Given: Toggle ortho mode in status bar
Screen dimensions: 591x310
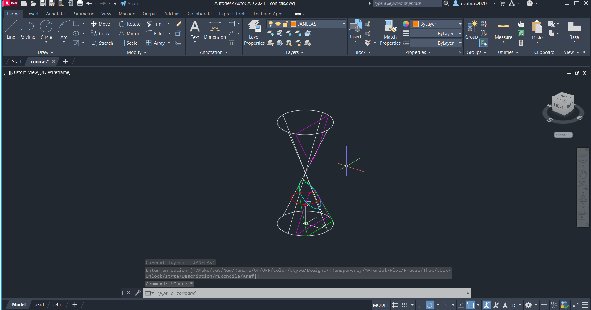Looking at the screenshot, I should point(420,305).
